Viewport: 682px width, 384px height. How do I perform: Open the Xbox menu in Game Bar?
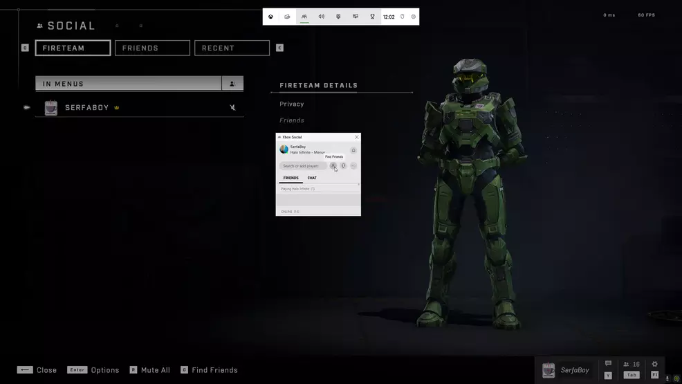(270, 17)
